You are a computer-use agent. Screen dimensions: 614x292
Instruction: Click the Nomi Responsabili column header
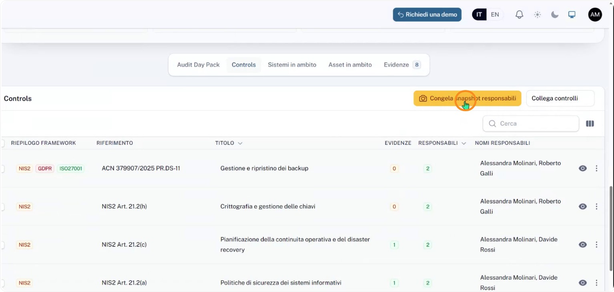(x=502, y=143)
